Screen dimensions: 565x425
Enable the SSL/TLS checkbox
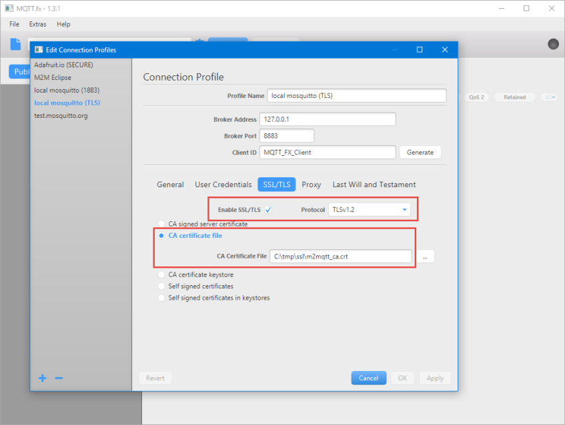(267, 209)
